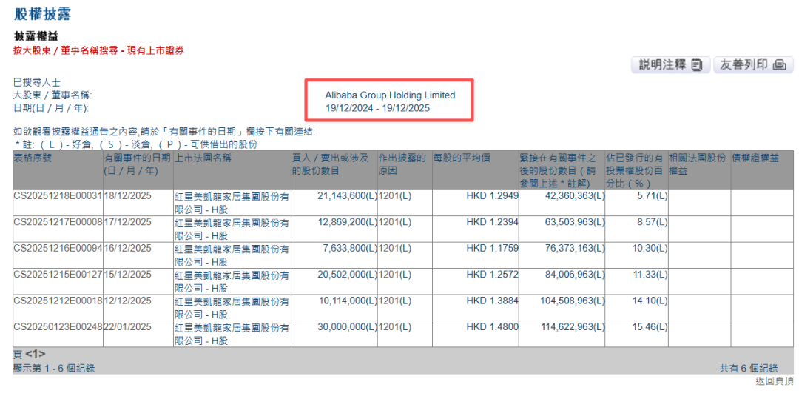Open event date 15/12/2025 link
The height and width of the screenshot is (396, 799).
pyautogui.click(x=127, y=275)
